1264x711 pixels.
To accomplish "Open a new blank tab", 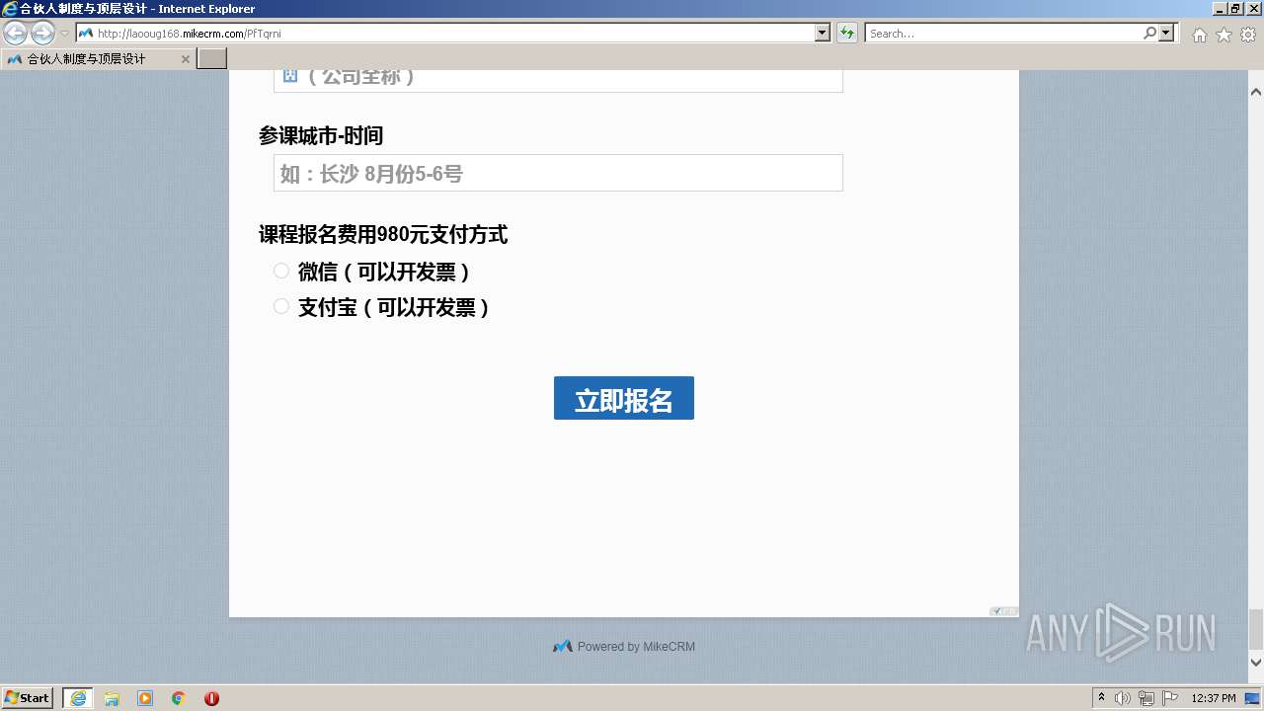I will coord(212,58).
